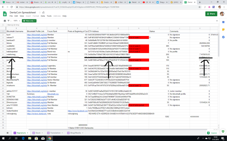Viewport: 227px width, 141px height.
Task: Bookmark this page with star icon
Action: (x=200, y=7)
